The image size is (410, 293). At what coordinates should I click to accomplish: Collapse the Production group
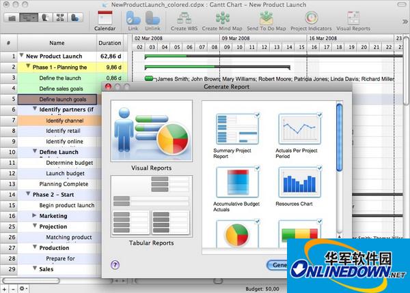pos(35,247)
